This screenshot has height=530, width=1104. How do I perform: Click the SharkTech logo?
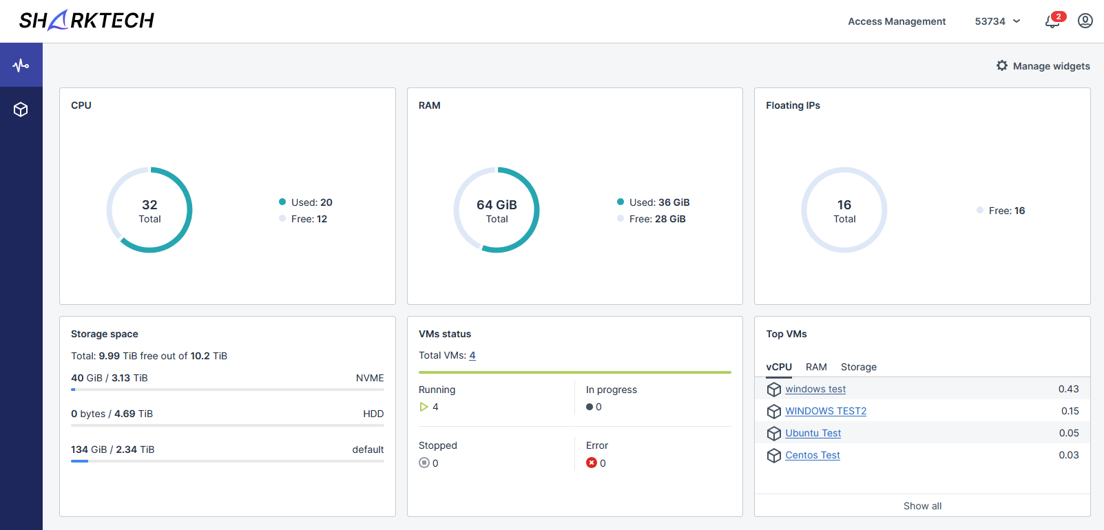(87, 21)
